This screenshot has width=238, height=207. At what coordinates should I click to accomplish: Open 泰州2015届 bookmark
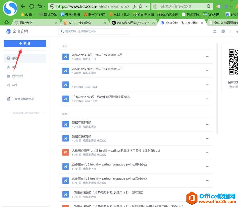click(x=95, y=15)
